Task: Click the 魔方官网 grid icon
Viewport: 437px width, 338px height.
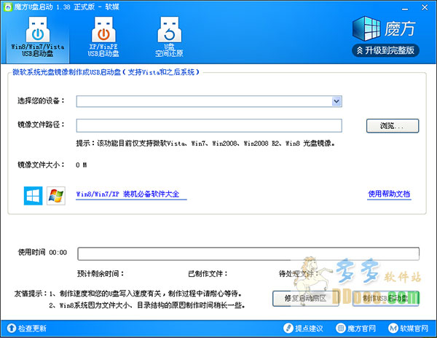Action: (340, 329)
